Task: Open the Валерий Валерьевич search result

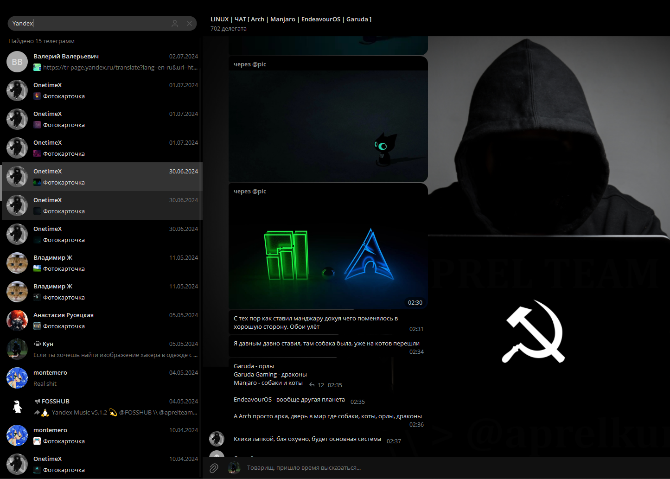Action: 102,62
